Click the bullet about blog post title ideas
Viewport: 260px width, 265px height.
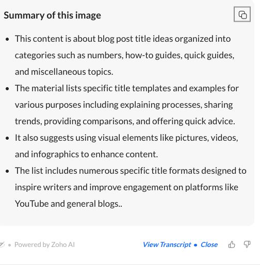(x=124, y=55)
